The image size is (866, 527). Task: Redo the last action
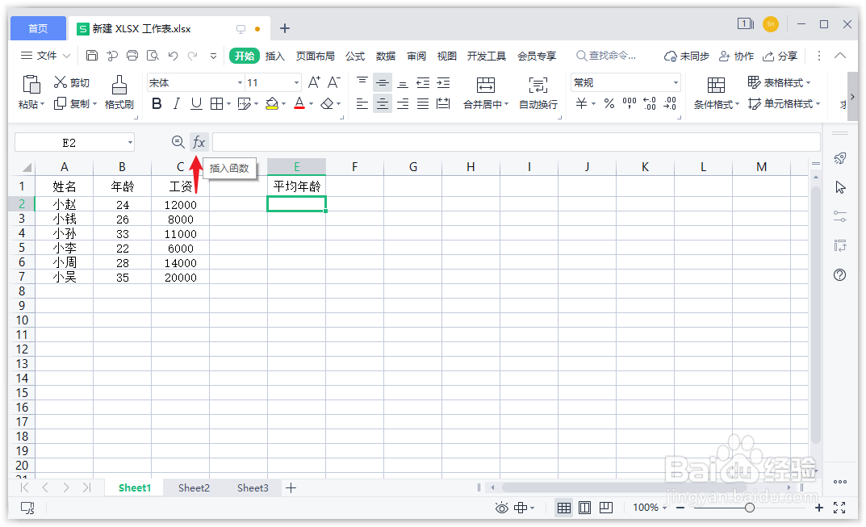click(x=193, y=55)
